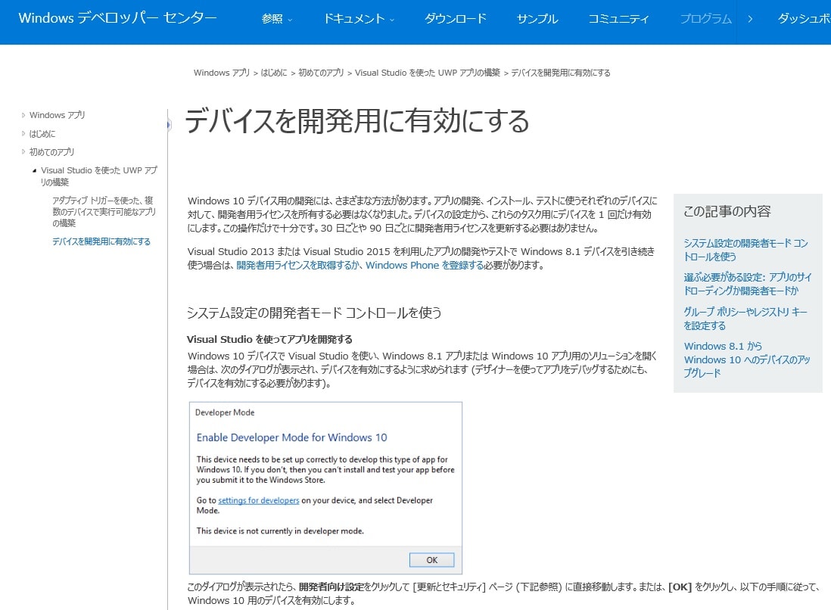Image resolution: width=831 pixels, height=610 pixels.
Task: Select デバイスを開発用に有効にする in the sidebar tree
Action: tap(101, 241)
